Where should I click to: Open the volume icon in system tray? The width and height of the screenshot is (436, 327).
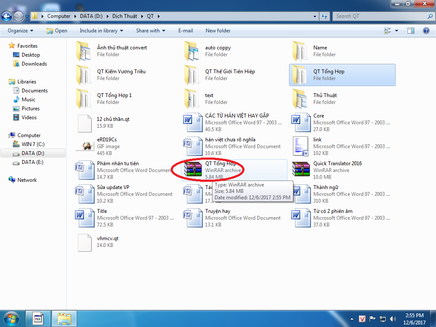(x=392, y=318)
